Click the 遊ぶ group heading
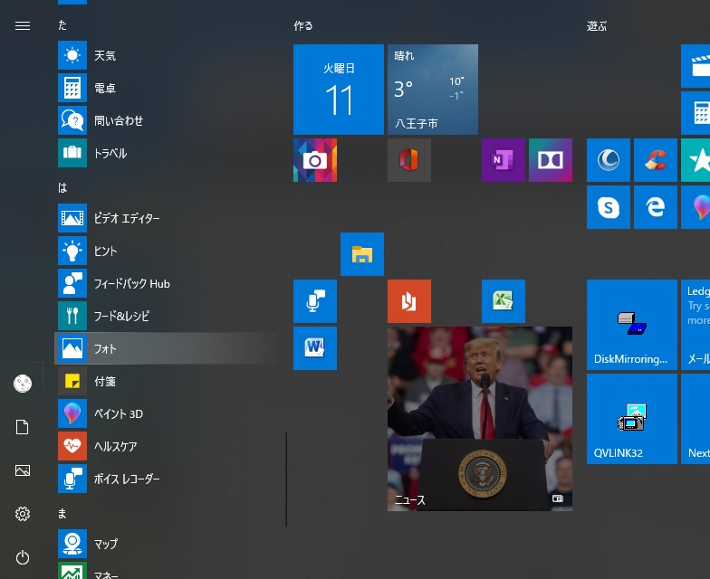 (596, 25)
